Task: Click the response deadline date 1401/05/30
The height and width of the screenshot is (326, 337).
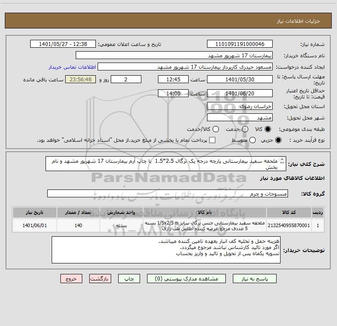Action: [240, 79]
